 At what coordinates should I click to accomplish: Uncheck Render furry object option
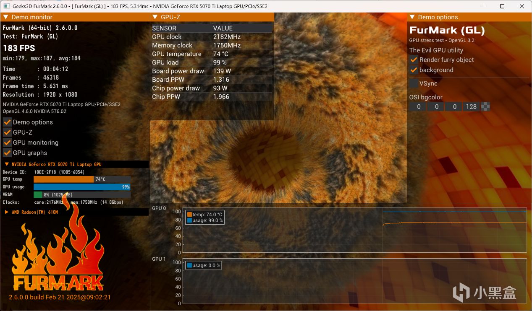click(x=414, y=60)
